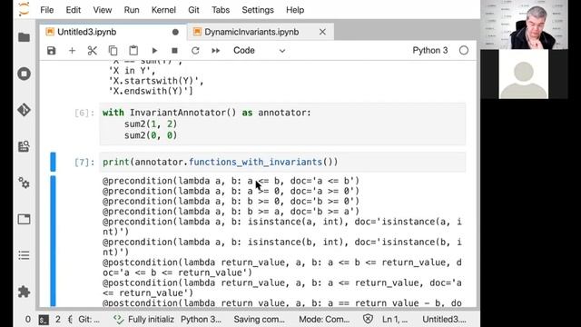Click the '[7]:' execution prompt

point(84,163)
